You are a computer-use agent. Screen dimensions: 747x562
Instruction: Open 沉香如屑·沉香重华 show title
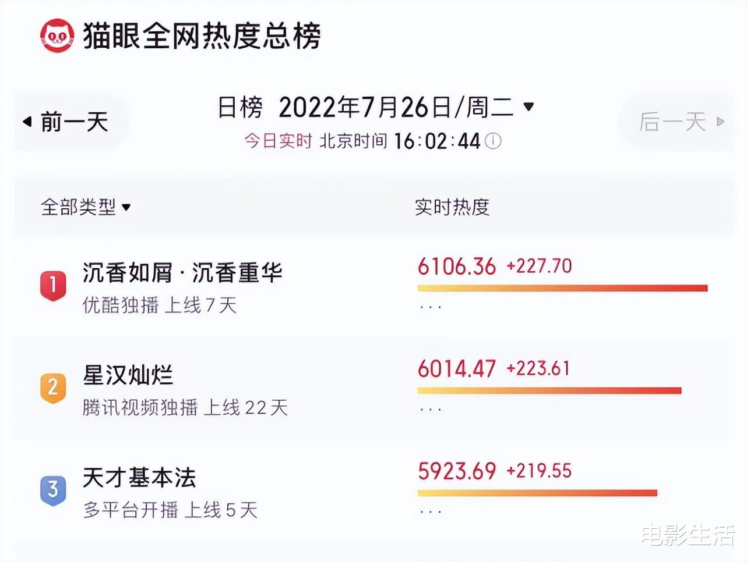coord(182,272)
